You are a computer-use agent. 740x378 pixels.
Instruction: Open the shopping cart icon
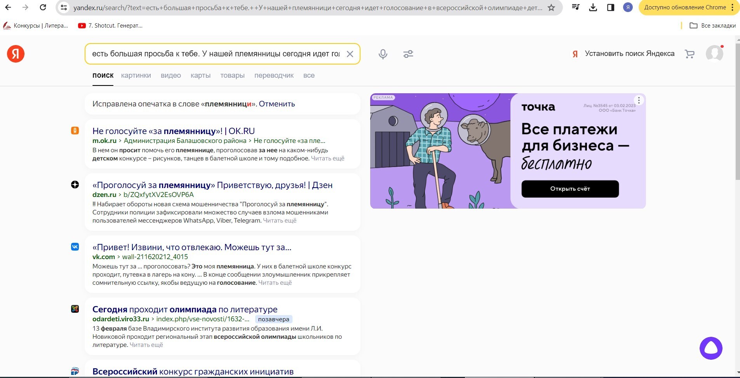pos(690,54)
